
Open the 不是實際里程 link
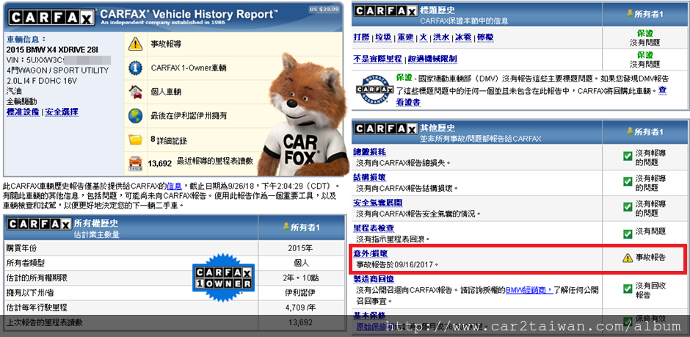[379, 59]
